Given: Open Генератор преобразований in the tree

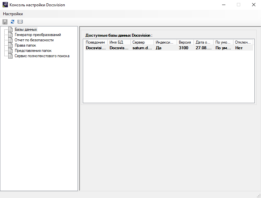Looking at the screenshot, I should tap(38, 35).
